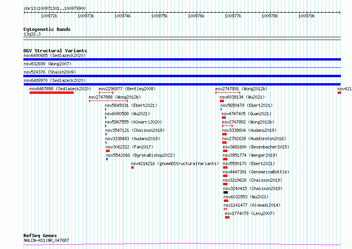Image resolution: width=352 pixels, height=249 pixels.
Task: Select nsv6032953 (Wu2021) label
Action: (246, 197)
